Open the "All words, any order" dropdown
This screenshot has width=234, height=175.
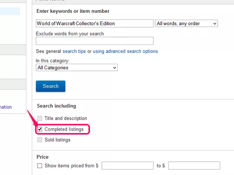click(186, 23)
